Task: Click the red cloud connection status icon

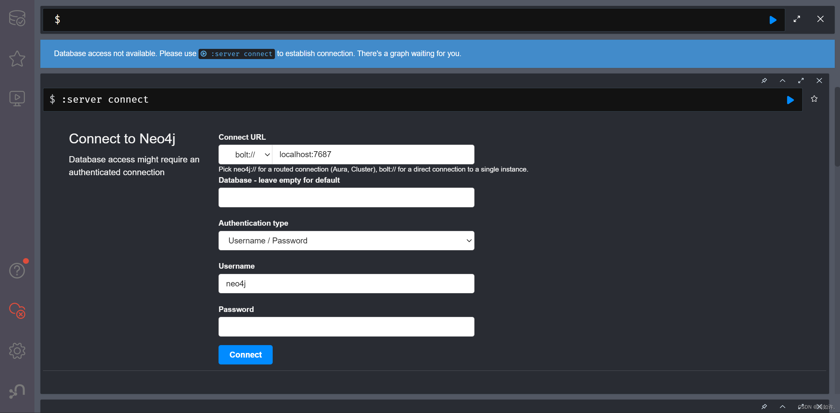Action: 17,310
